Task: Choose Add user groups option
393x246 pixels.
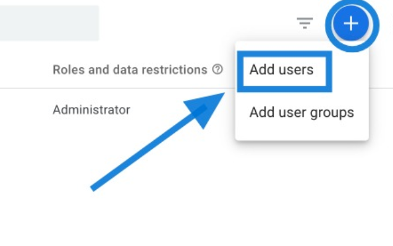Action: pyautogui.click(x=302, y=112)
